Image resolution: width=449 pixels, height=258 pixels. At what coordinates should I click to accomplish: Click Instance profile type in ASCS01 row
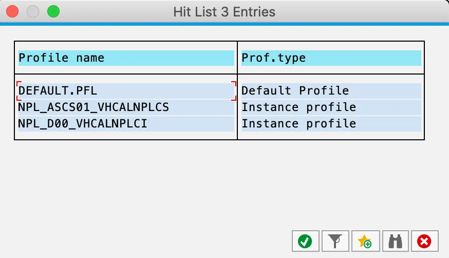click(331, 107)
